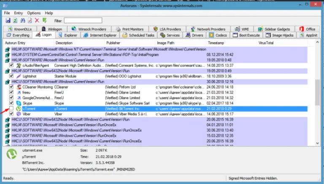Switch to the KnownDLLs tab
324x184 pixels.
(20, 29)
